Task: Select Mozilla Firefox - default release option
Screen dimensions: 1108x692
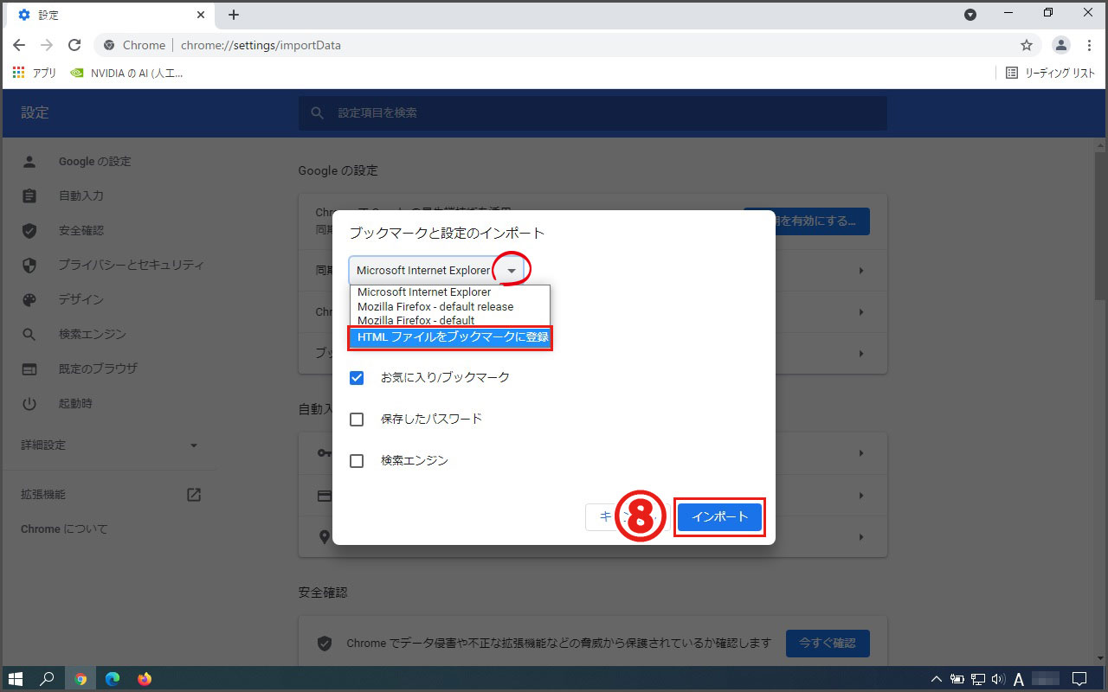Action: [x=449, y=306]
